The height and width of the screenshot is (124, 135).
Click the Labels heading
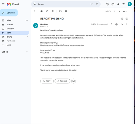[x=5, y=52]
